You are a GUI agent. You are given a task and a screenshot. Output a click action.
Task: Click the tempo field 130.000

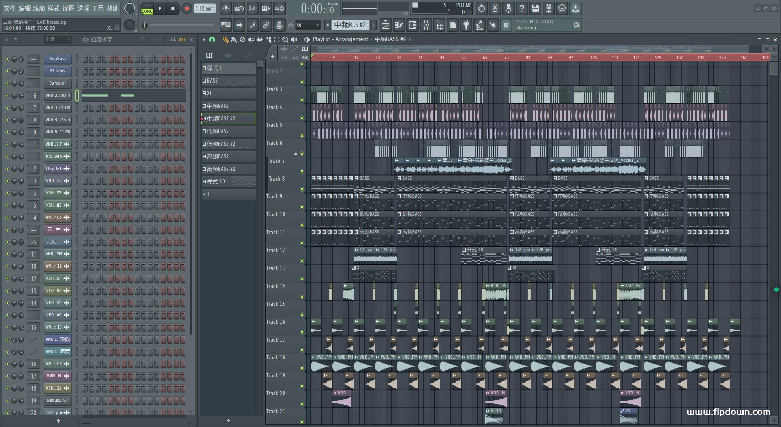[x=205, y=9]
